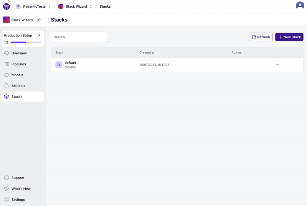The height and width of the screenshot is (206, 307).
Task: Click the Settings gear icon
Action: (x=7, y=199)
